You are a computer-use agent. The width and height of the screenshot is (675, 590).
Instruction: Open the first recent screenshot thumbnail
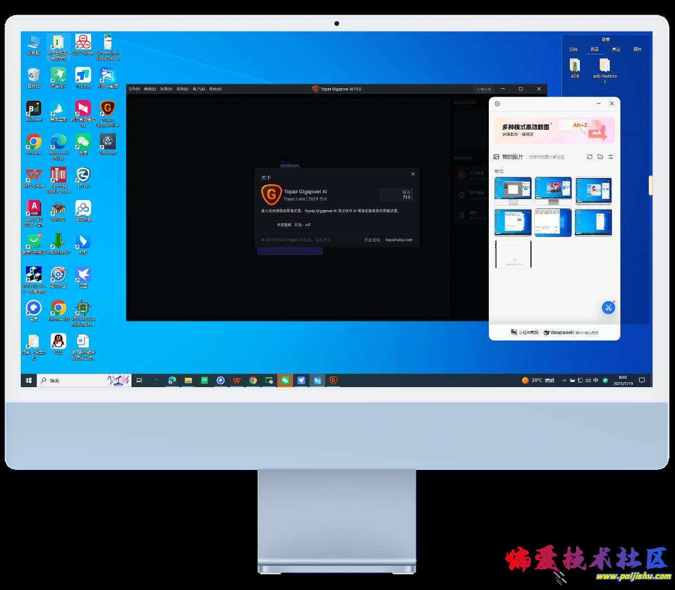click(x=513, y=190)
